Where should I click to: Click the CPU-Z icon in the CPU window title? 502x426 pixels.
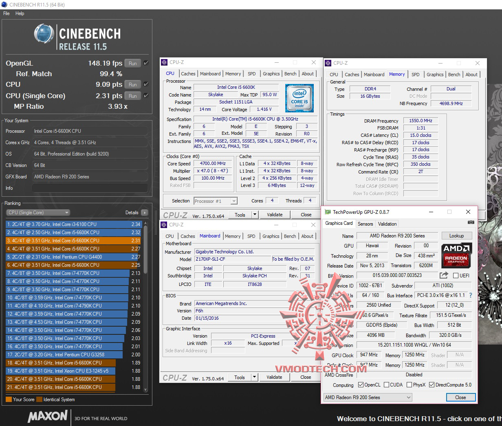coord(164,62)
